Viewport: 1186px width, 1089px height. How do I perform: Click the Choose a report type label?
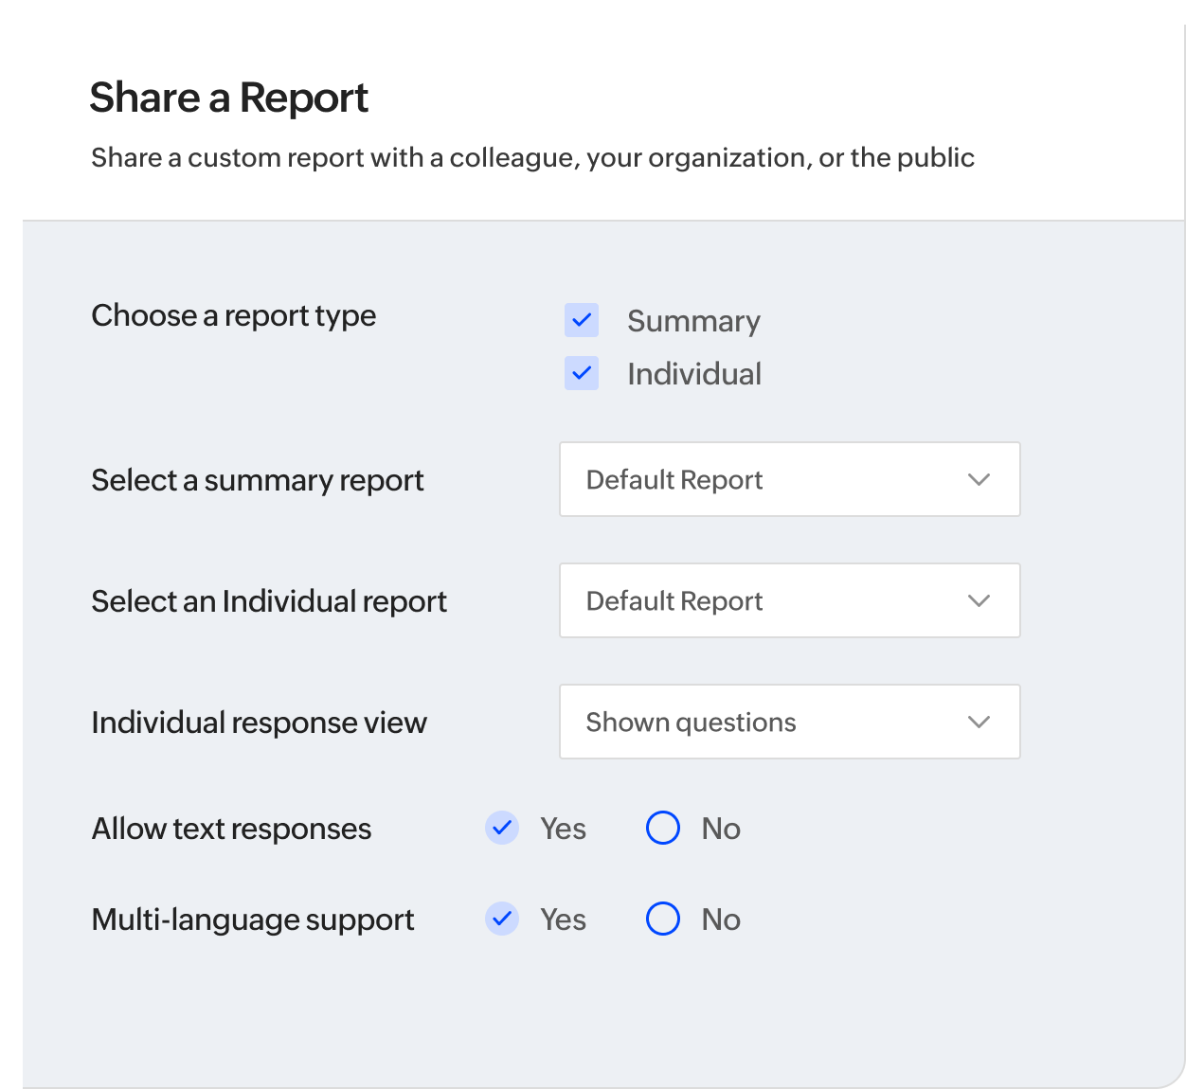(x=233, y=315)
